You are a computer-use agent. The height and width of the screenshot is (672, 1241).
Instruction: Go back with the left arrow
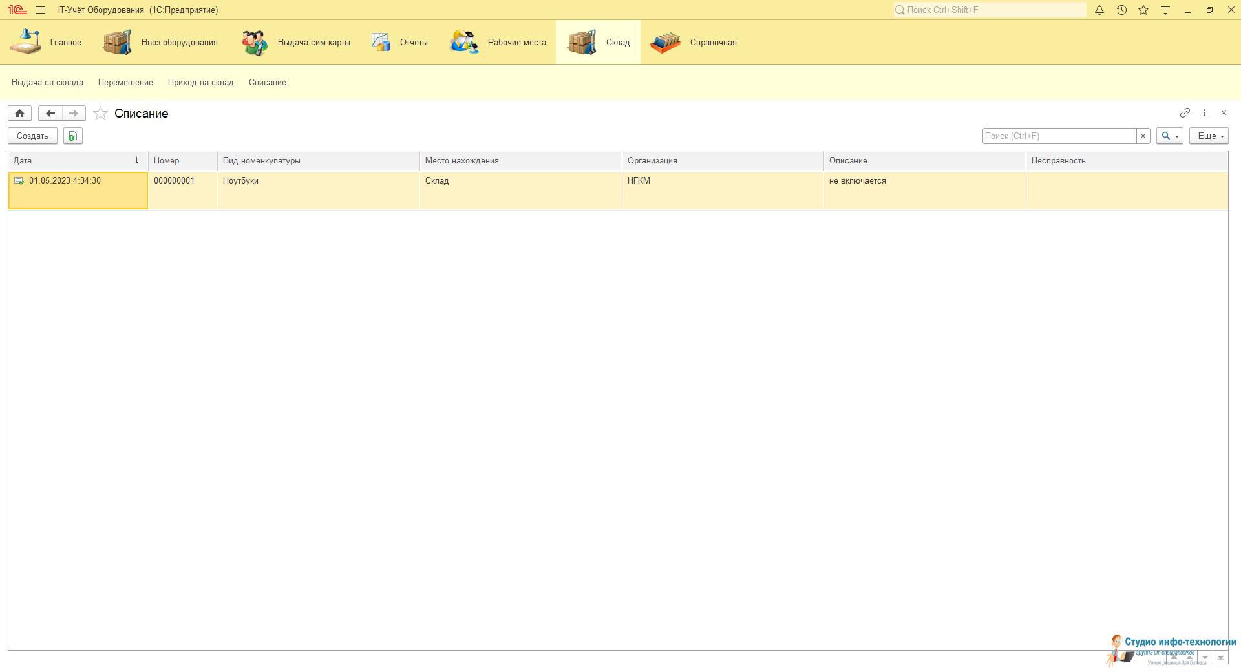[50, 114]
